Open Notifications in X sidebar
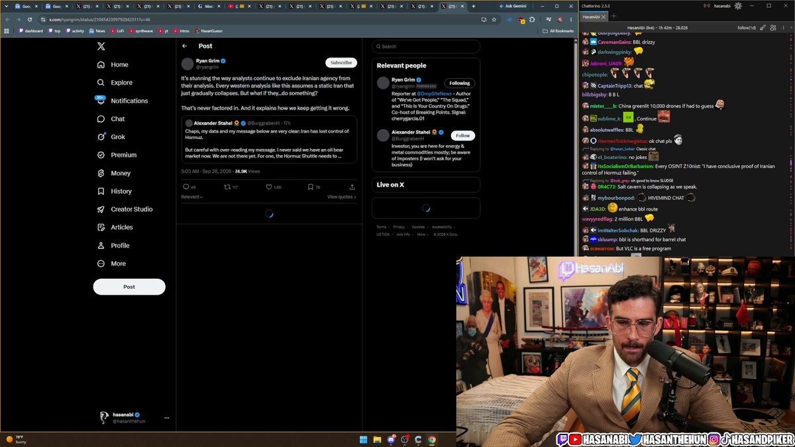795x447 pixels. pos(122,101)
